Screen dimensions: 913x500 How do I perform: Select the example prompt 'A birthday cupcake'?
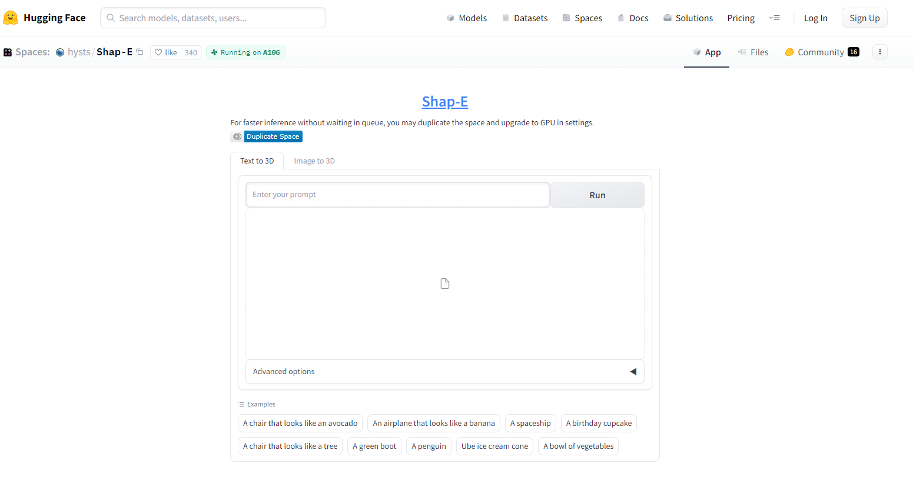coord(599,423)
